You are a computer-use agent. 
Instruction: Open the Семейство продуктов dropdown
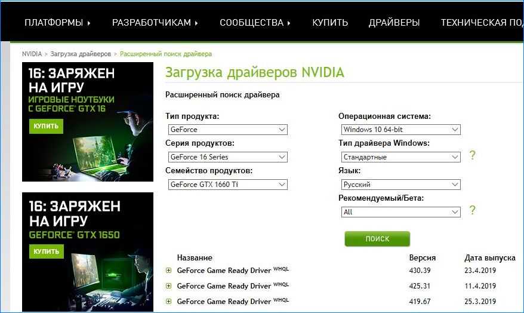227,185
